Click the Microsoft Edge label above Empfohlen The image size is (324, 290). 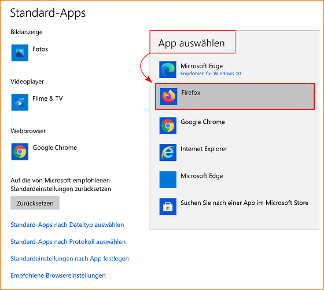pos(202,66)
